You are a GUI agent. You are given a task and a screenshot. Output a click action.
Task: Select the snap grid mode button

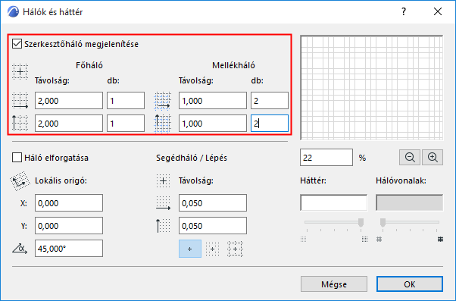213,249
